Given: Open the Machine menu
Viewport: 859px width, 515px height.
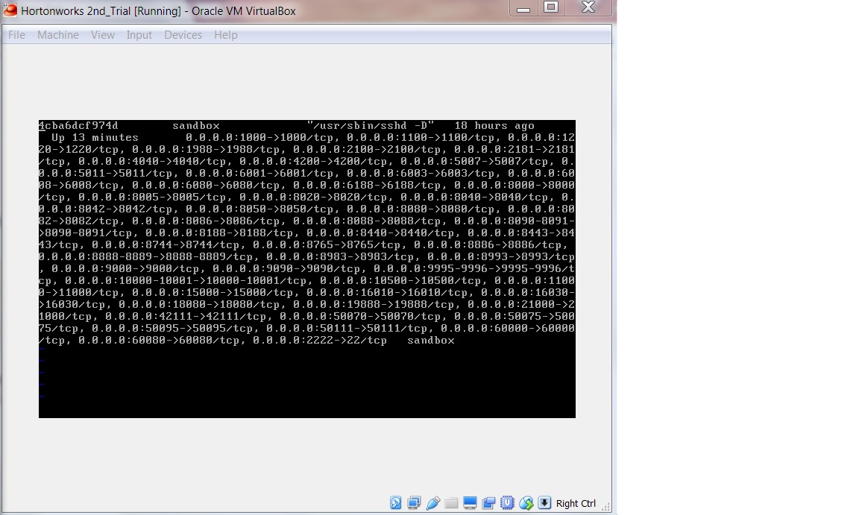Looking at the screenshot, I should (57, 34).
